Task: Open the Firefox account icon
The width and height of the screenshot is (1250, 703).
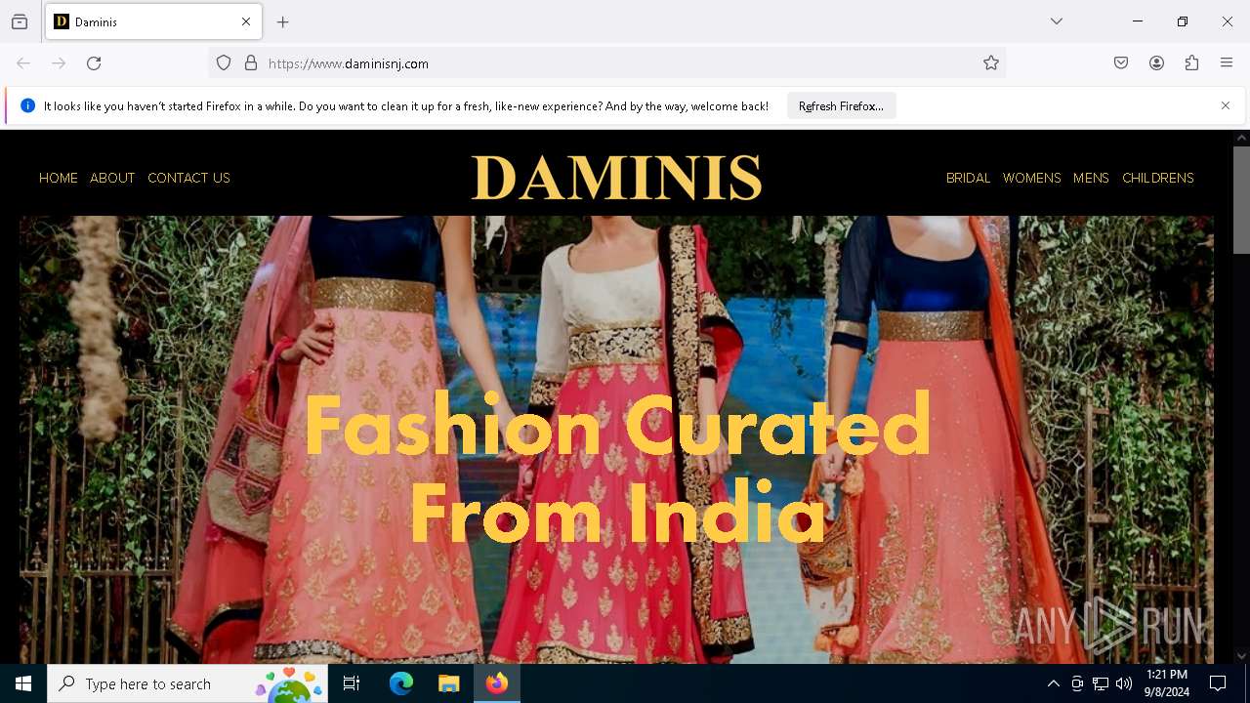Action: [x=1156, y=63]
